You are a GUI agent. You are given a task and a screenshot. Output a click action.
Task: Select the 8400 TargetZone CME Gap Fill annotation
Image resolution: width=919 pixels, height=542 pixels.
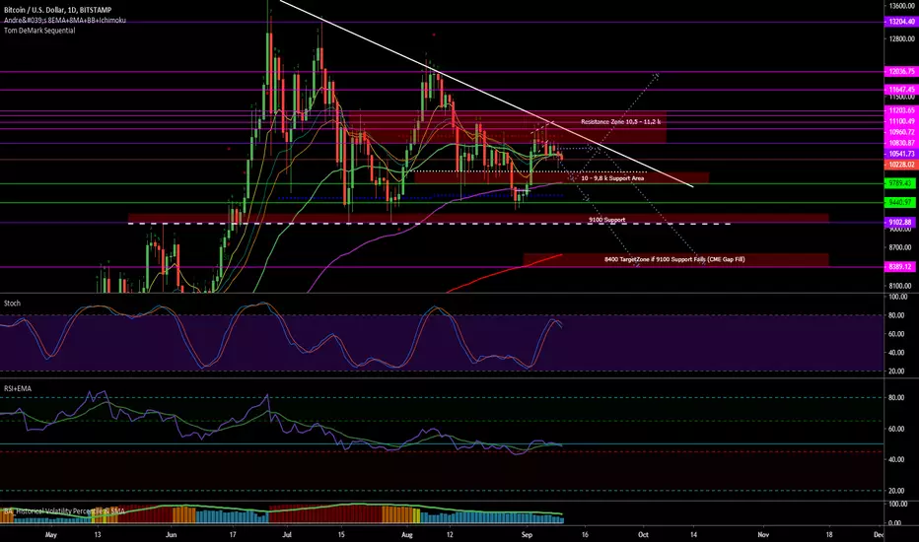[x=674, y=259]
